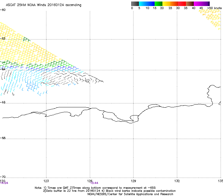Click the yellow 20-25 knots color swatch

click(166, 4)
